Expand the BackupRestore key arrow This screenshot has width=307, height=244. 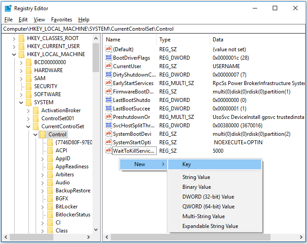pos(42,191)
